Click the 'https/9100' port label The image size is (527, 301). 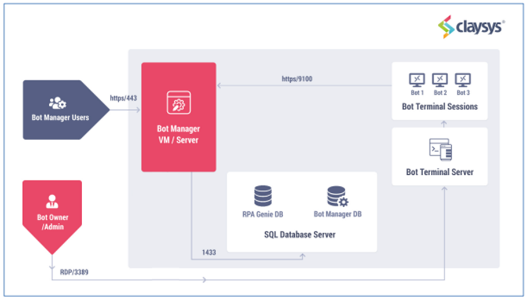pyautogui.click(x=297, y=79)
